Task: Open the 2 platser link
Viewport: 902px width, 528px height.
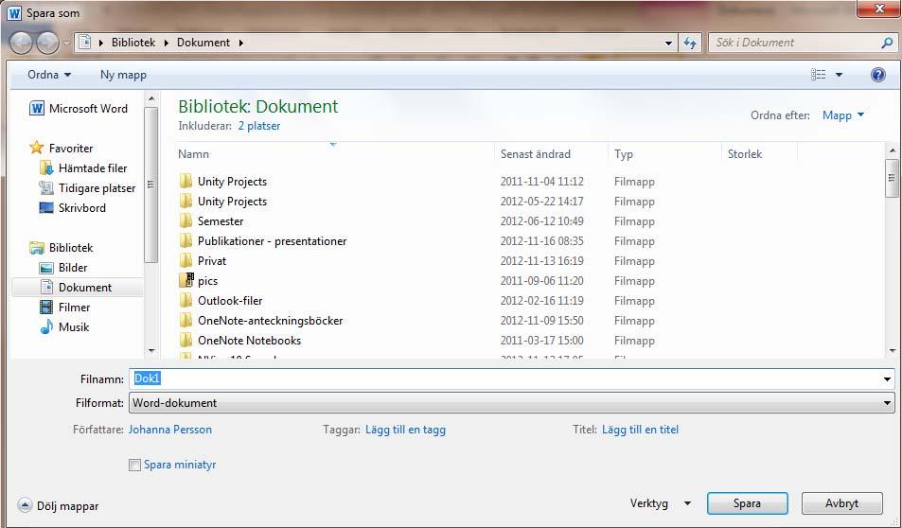Action: pyautogui.click(x=259, y=126)
